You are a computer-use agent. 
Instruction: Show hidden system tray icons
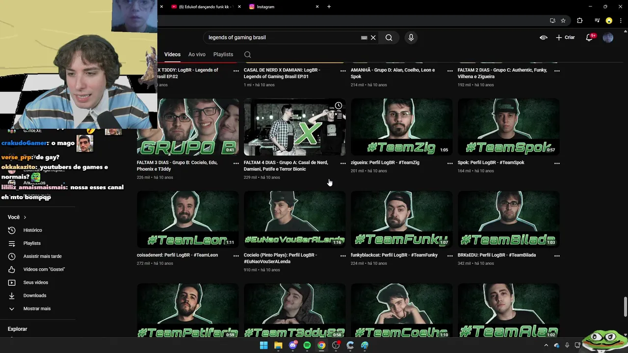click(546, 345)
